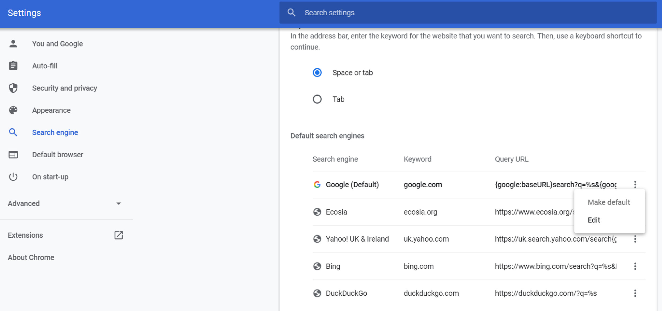
Task: Choose Edit from the context menu
Action: point(594,220)
